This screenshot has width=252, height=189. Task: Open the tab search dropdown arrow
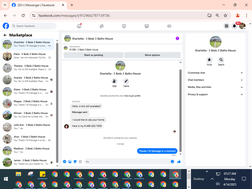tap(5, 5)
